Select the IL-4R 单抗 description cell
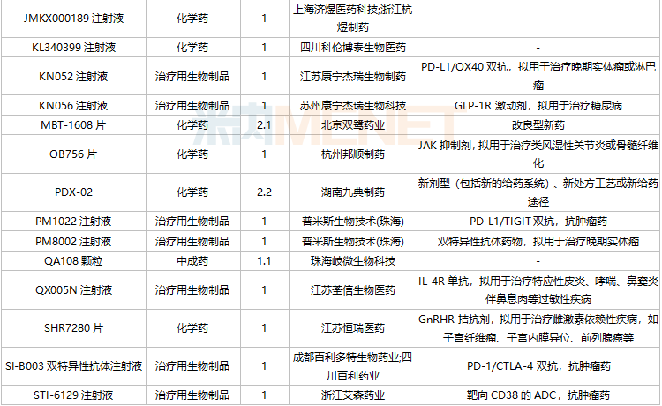The image size is (662, 406). click(x=538, y=290)
